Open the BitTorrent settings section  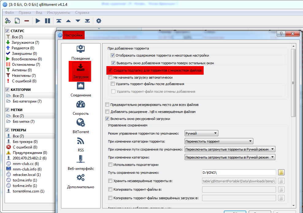coord(81,126)
